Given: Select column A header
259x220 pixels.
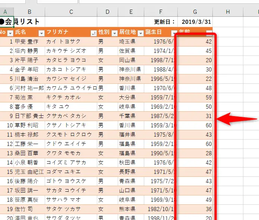Looking at the screenshot, I should 5,12.
